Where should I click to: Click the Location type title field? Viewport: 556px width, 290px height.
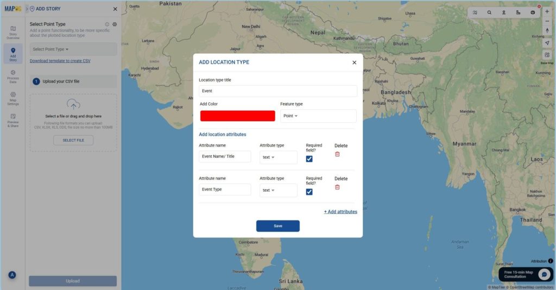tap(277, 91)
